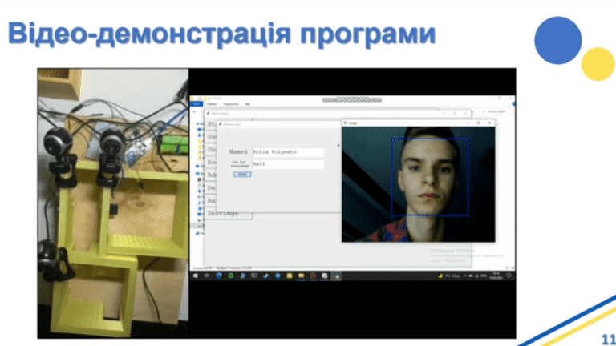Click the Settings button in main window
616x346 pixels.
click(x=229, y=213)
